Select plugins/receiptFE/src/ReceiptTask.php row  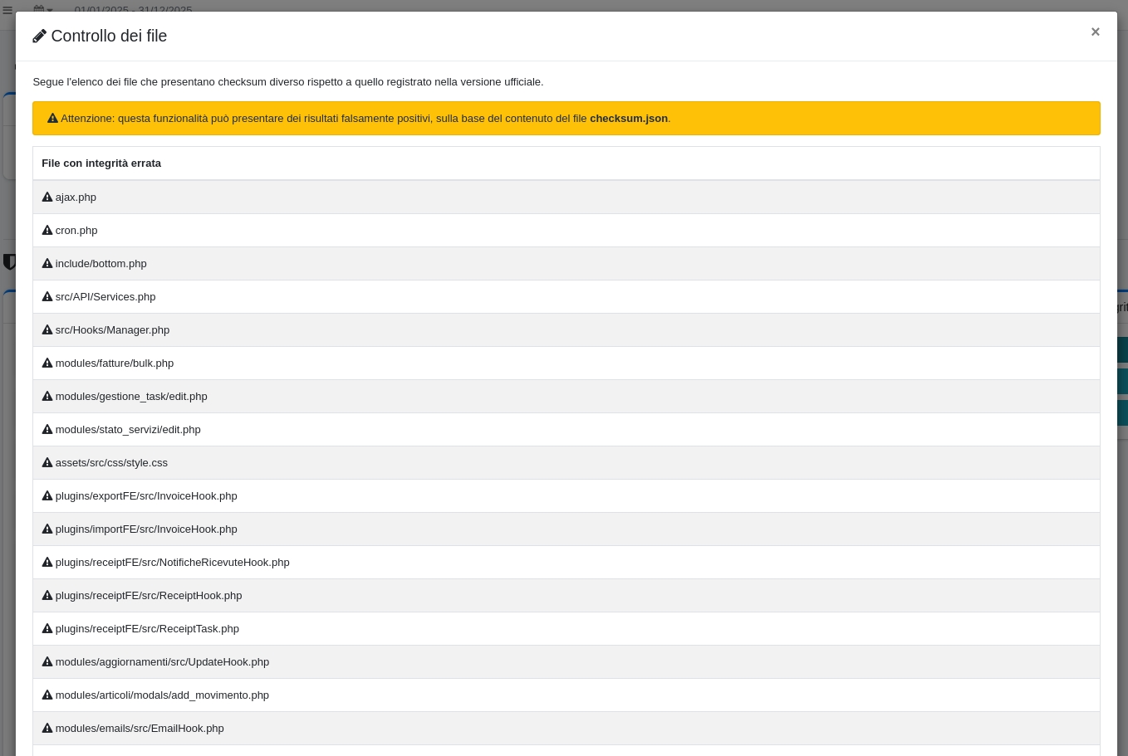[147, 629]
